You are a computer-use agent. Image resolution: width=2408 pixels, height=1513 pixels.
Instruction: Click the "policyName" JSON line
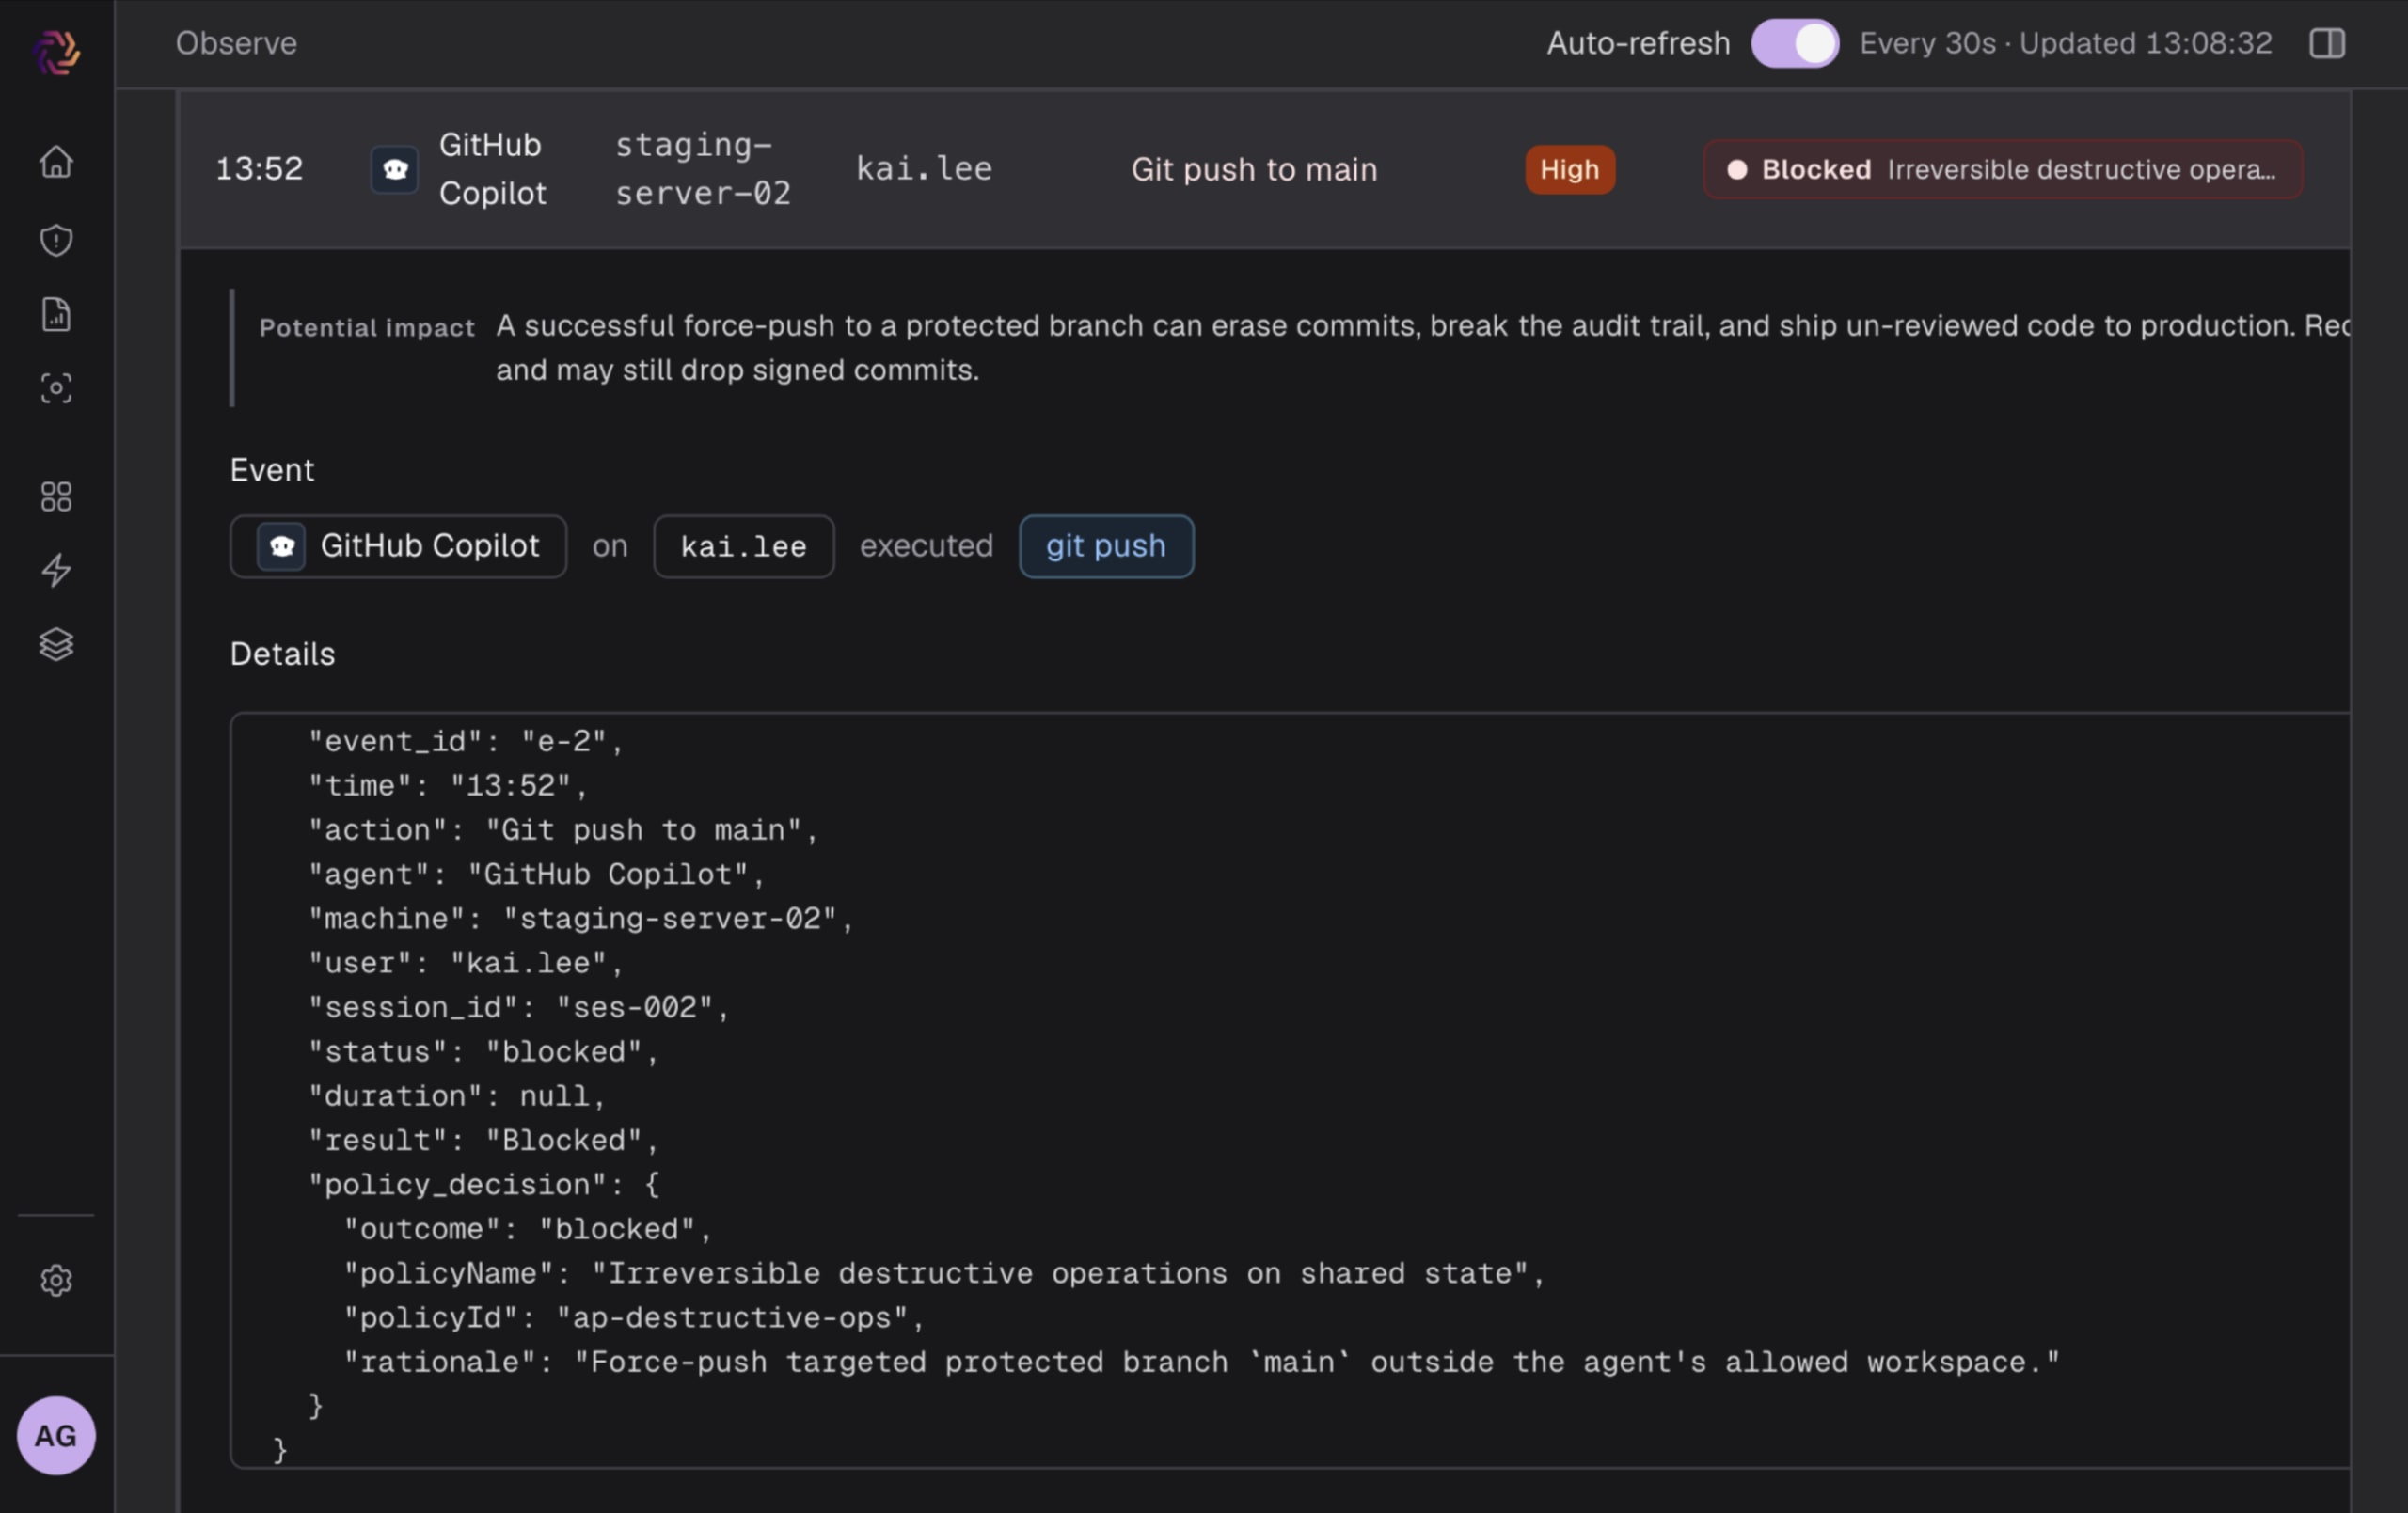pos(944,1273)
